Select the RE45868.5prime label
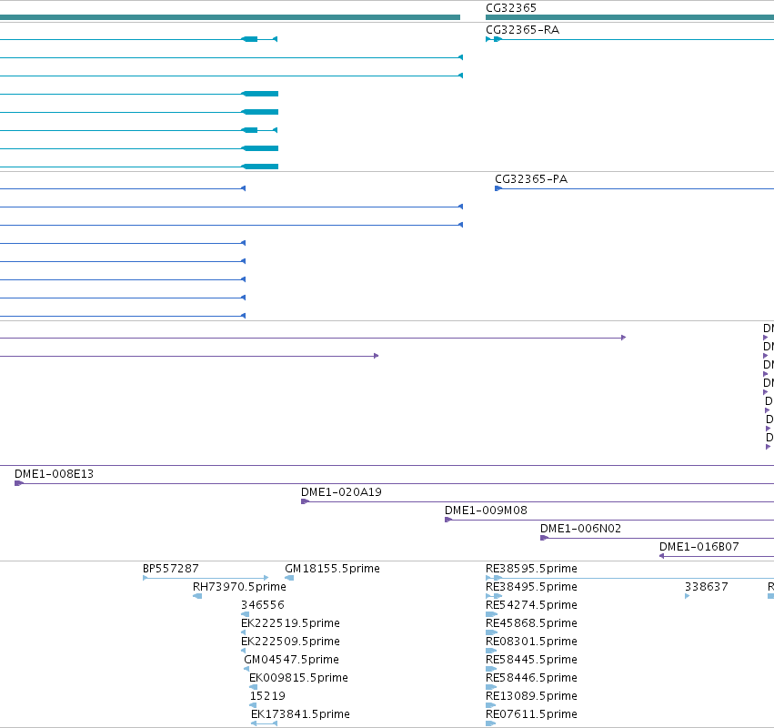Screen dimensions: 774x728 point(531,623)
